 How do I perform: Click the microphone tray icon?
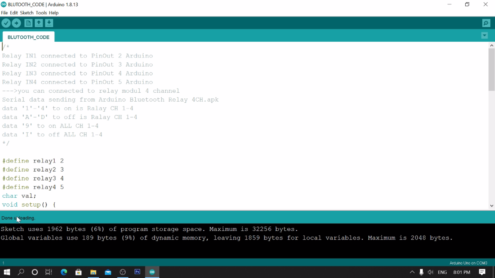tap(421, 272)
